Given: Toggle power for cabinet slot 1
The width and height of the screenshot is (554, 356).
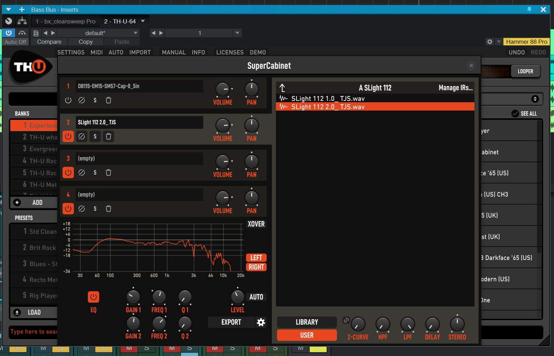Looking at the screenshot, I should [68, 100].
